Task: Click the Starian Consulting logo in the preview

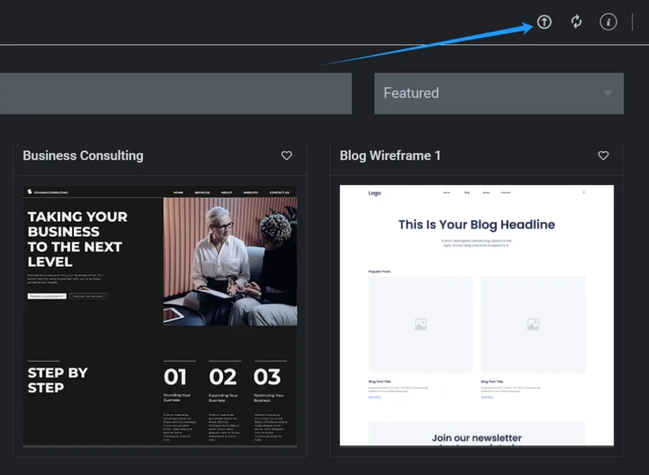Action: point(48,193)
